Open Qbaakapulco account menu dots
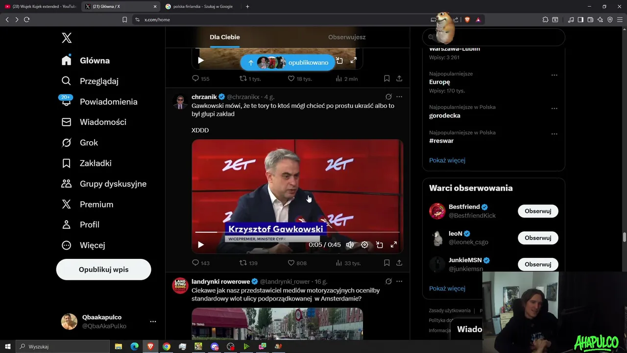The image size is (627, 353). click(153, 322)
